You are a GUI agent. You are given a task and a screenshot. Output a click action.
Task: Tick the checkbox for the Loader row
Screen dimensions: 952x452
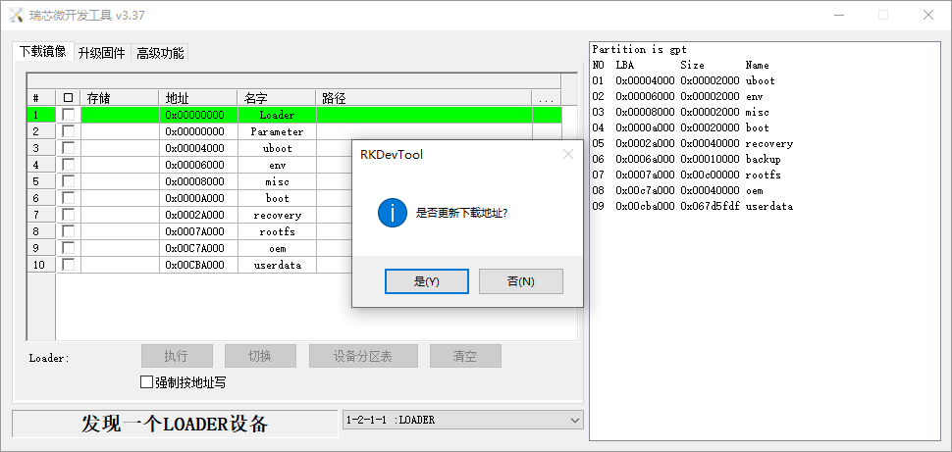click(68, 115)
